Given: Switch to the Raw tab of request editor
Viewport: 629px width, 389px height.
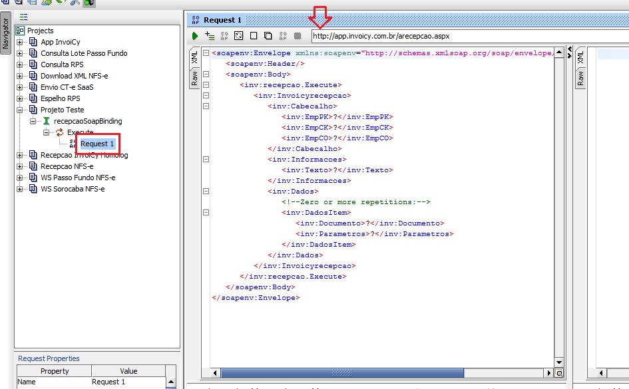Looking at the screenshot, I should click(x=194, y=80).
